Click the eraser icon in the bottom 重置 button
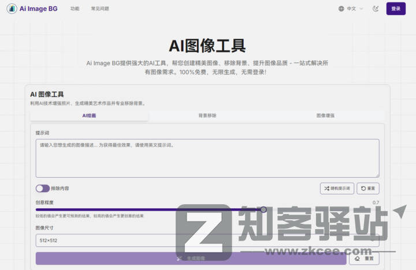The width and height of the screenshot is (416, 270). point(358,258)
